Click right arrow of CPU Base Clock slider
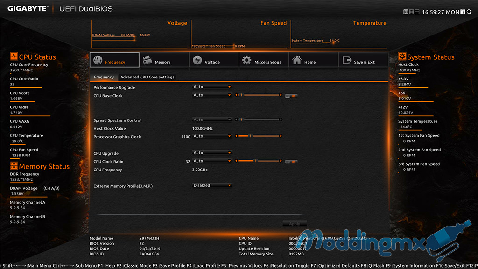The width and height of the screenshot is (478, 269). coord(281,95)
